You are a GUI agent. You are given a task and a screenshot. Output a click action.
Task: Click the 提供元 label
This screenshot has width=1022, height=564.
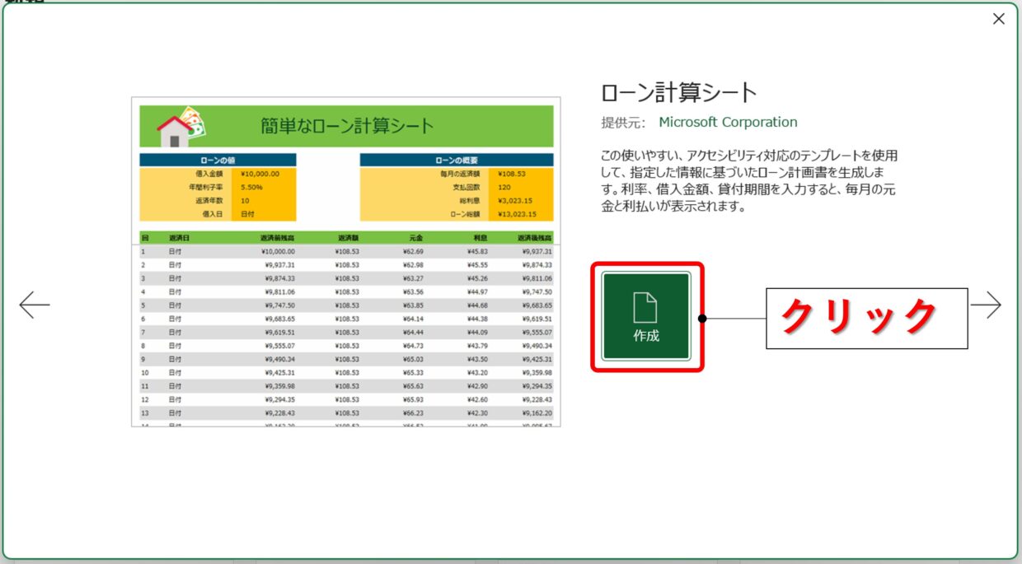point(622,123)
